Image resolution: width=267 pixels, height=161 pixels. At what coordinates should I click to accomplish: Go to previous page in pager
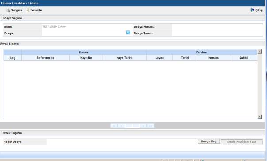pos(121,126)
